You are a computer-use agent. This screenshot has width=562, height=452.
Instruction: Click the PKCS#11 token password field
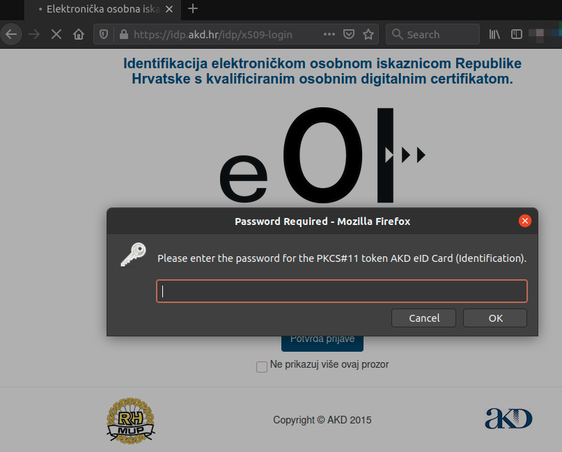341,291
